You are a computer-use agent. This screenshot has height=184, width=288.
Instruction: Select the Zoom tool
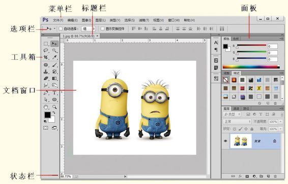[54, 107]
